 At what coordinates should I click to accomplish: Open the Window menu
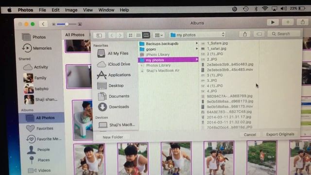click(x=106, y=10)
